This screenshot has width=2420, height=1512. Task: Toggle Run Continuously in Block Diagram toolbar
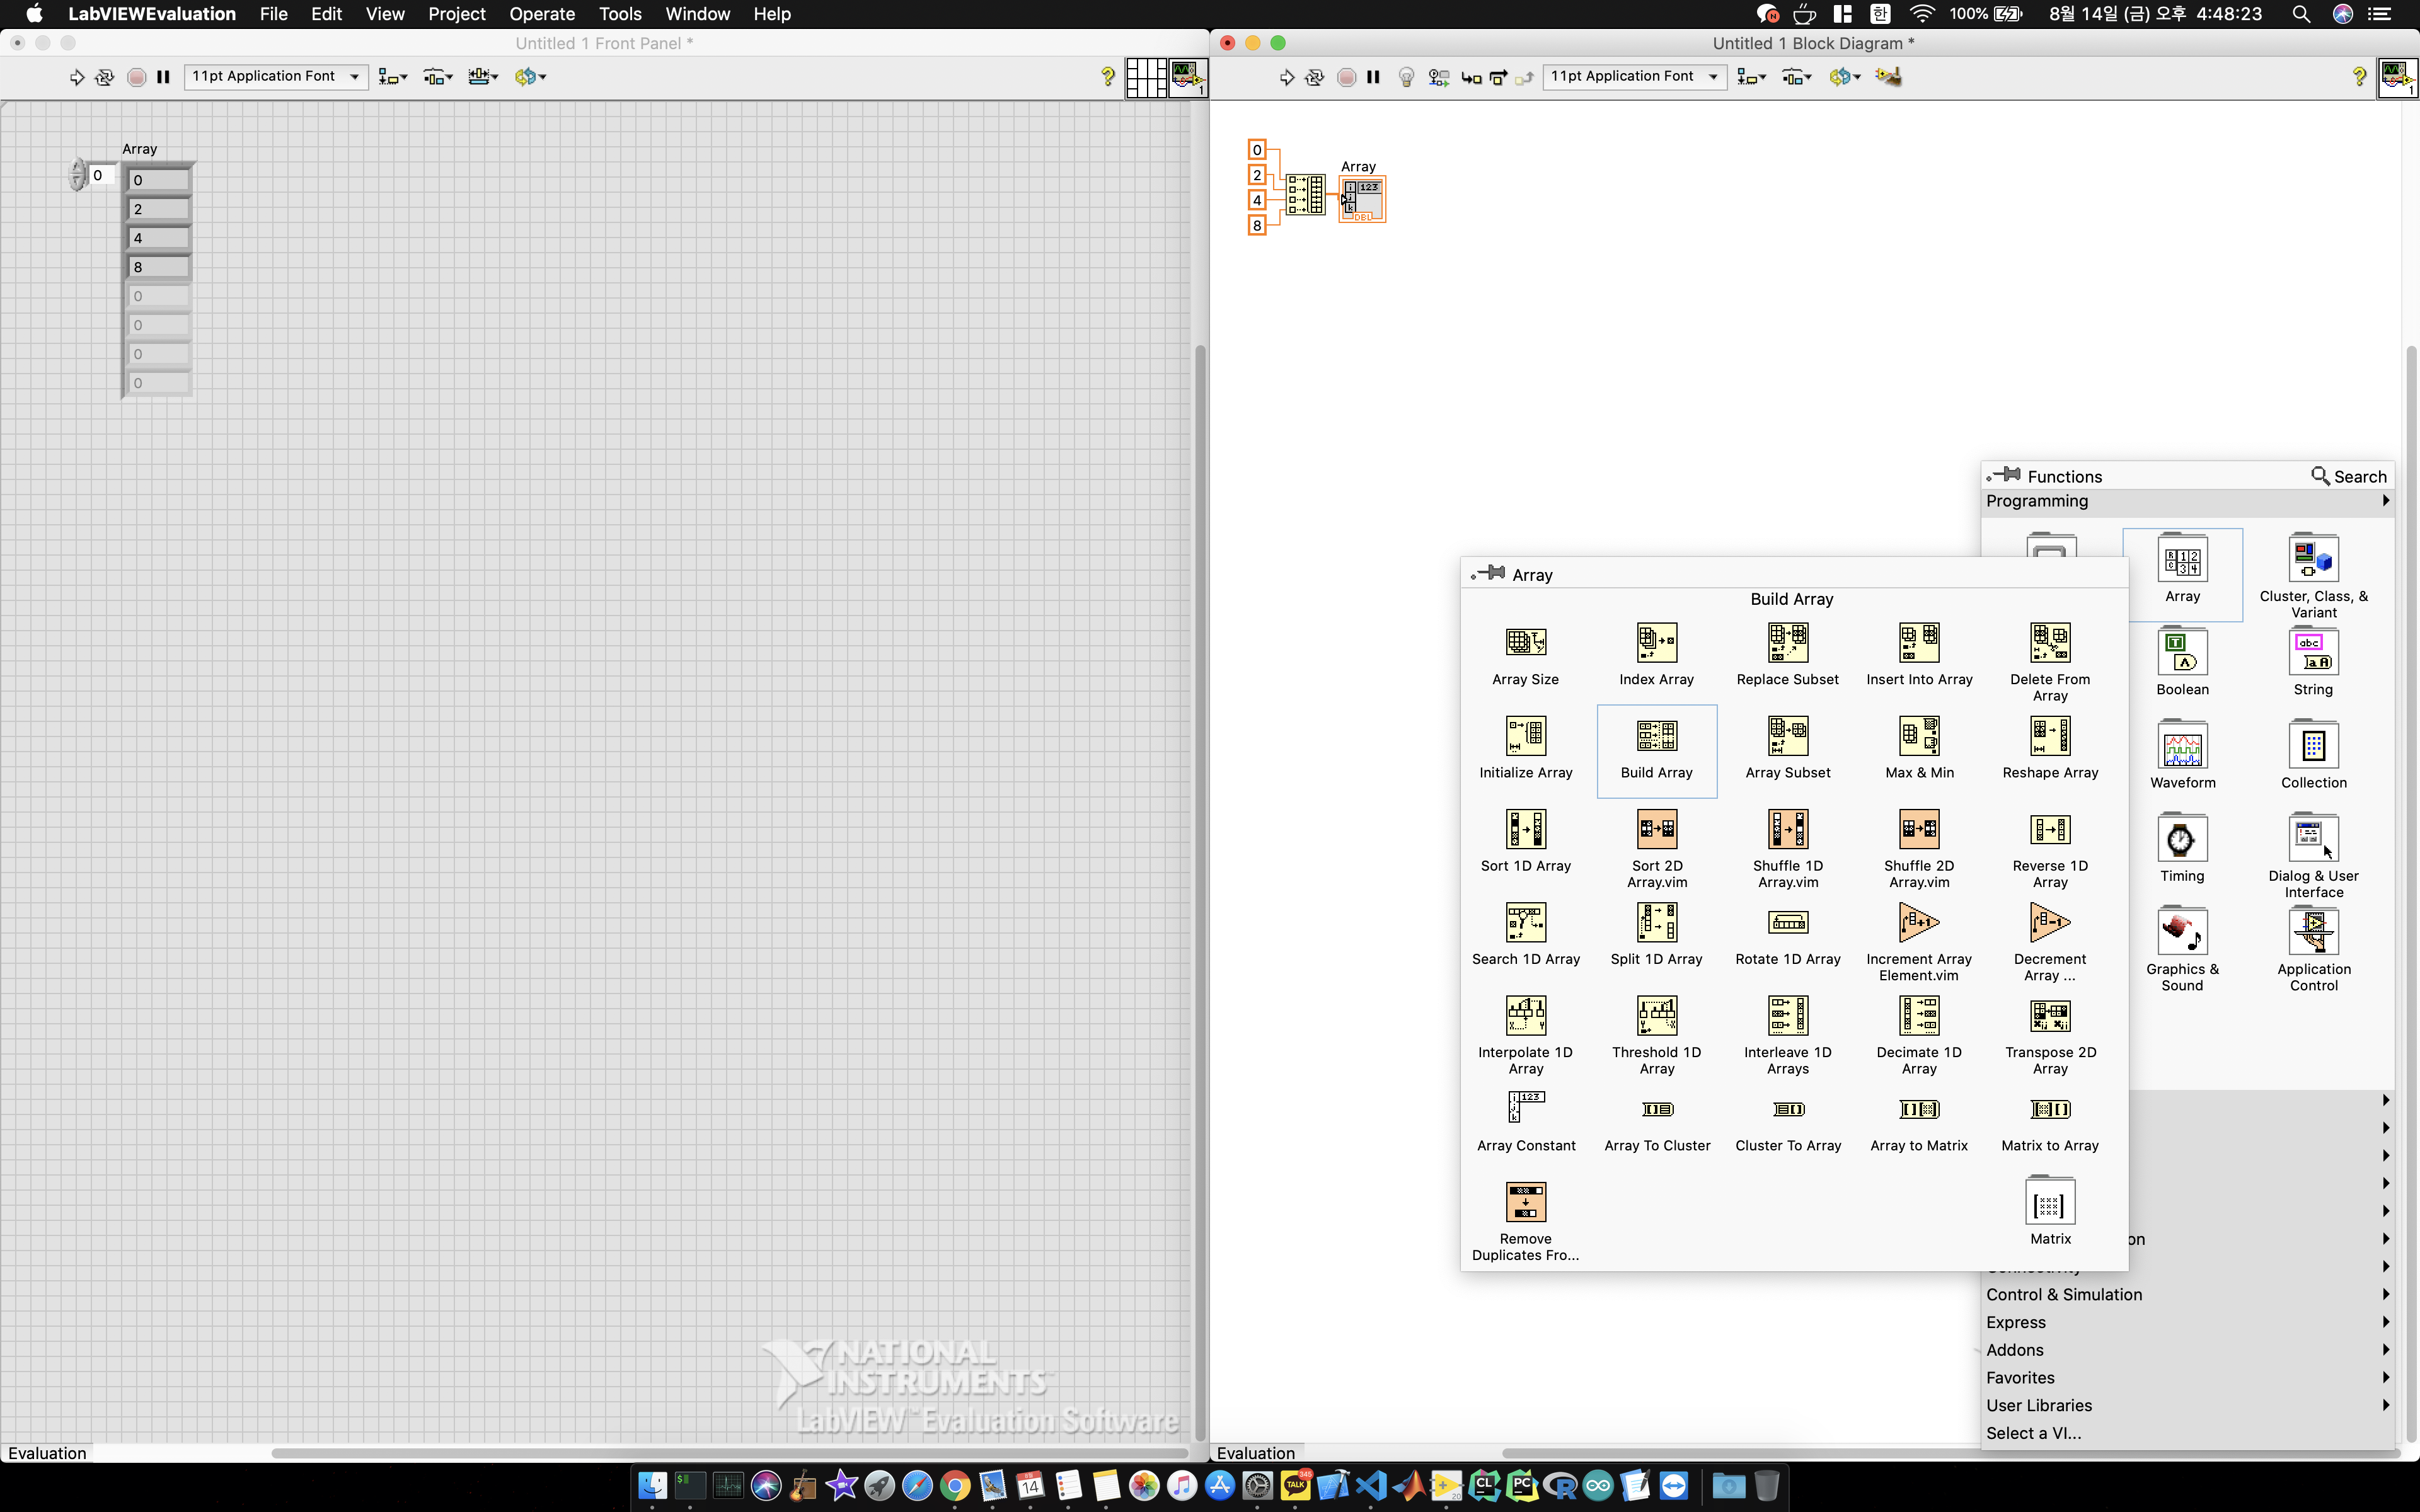pyautogui.click(x=1315, y=77)
